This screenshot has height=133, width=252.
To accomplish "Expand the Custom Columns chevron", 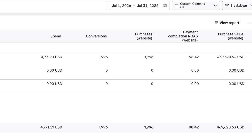I will point(215,6).
